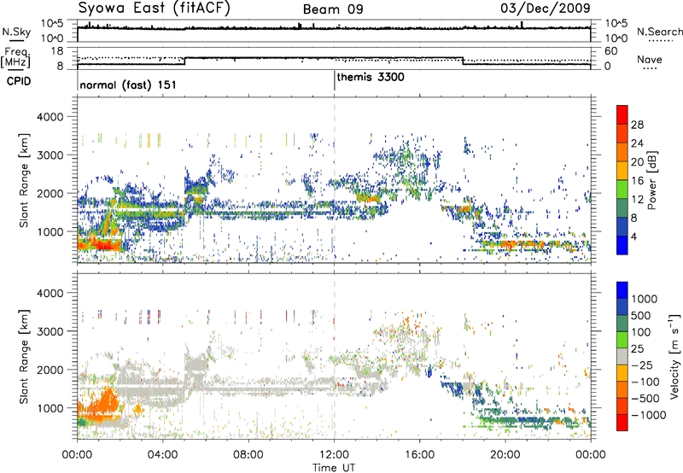Click the '3000' tick on the velocity panel
This screenshot has width=683, height=473.
(x=50, y=331)
